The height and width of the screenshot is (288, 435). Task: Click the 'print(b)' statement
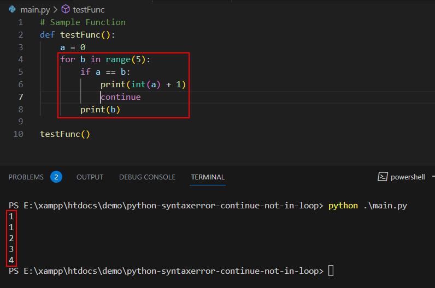point(100,110)
